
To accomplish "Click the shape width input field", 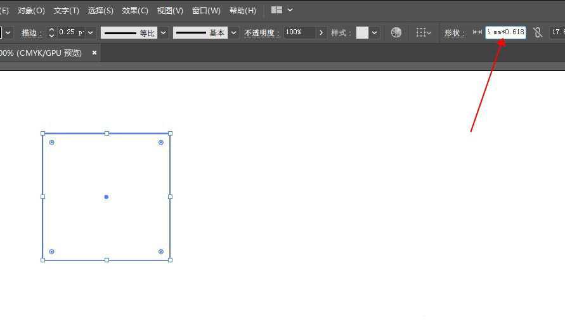I will (505, 32).
